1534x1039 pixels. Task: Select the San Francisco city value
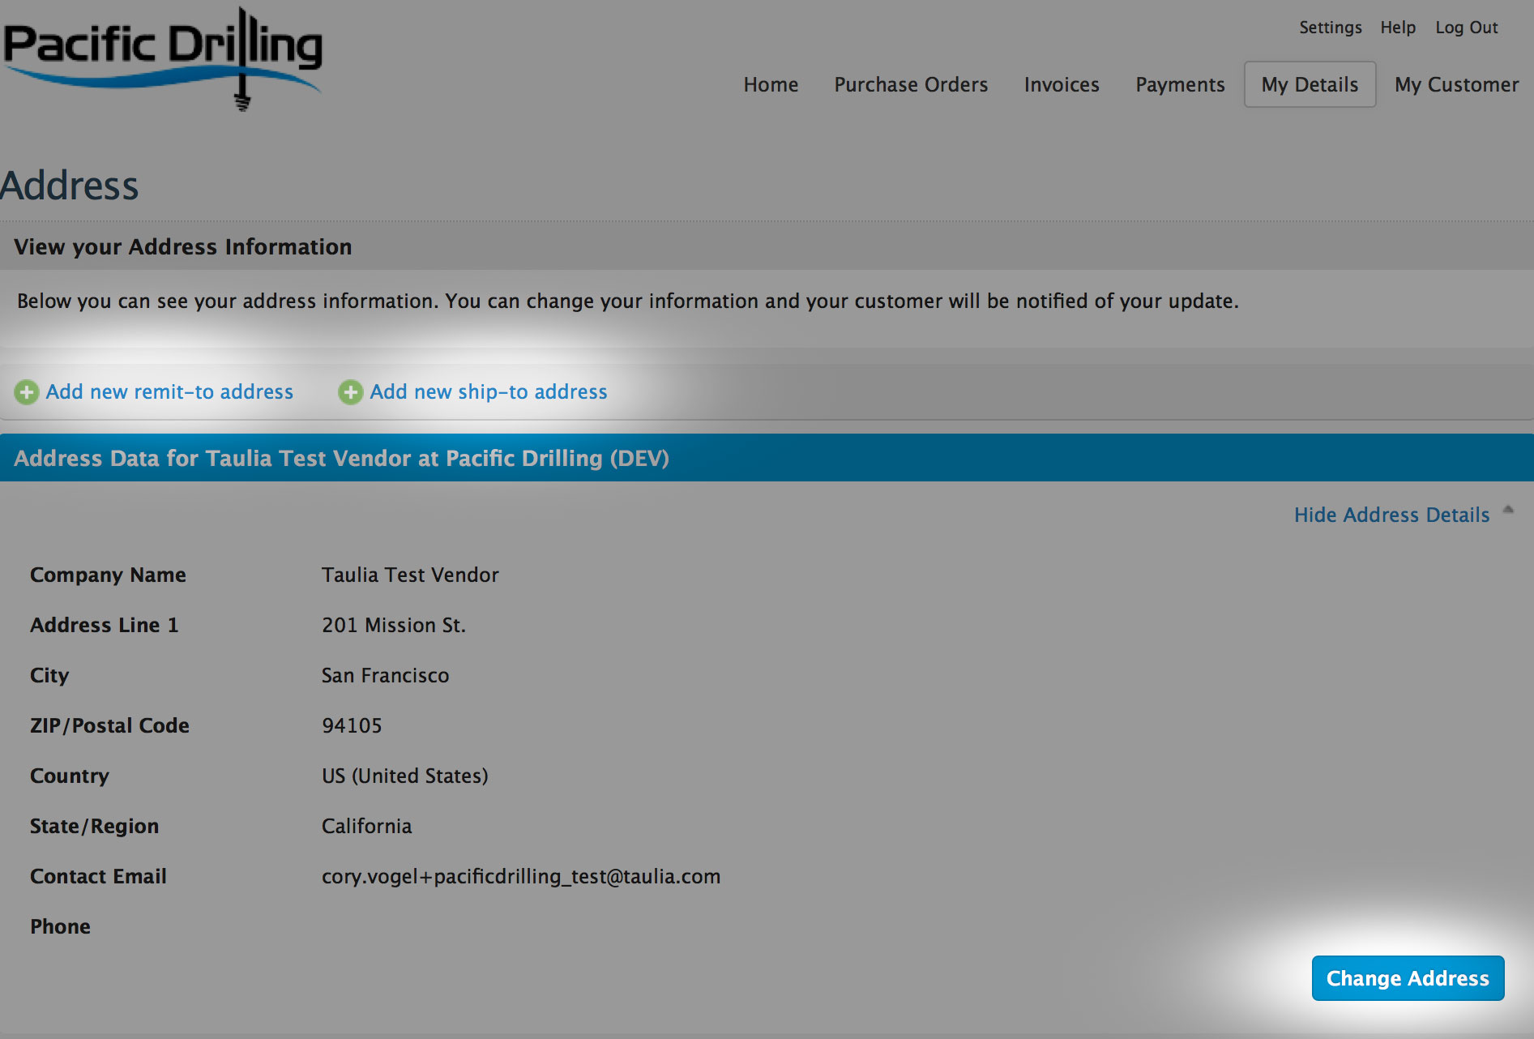point(385,675)
